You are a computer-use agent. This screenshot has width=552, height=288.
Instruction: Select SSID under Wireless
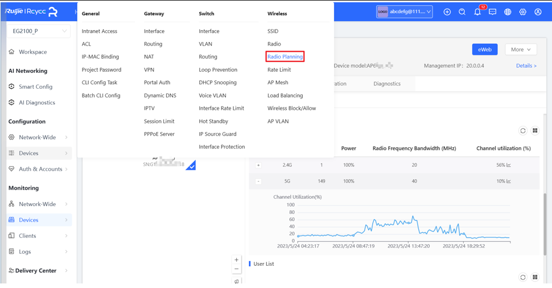tap(273, 31)
